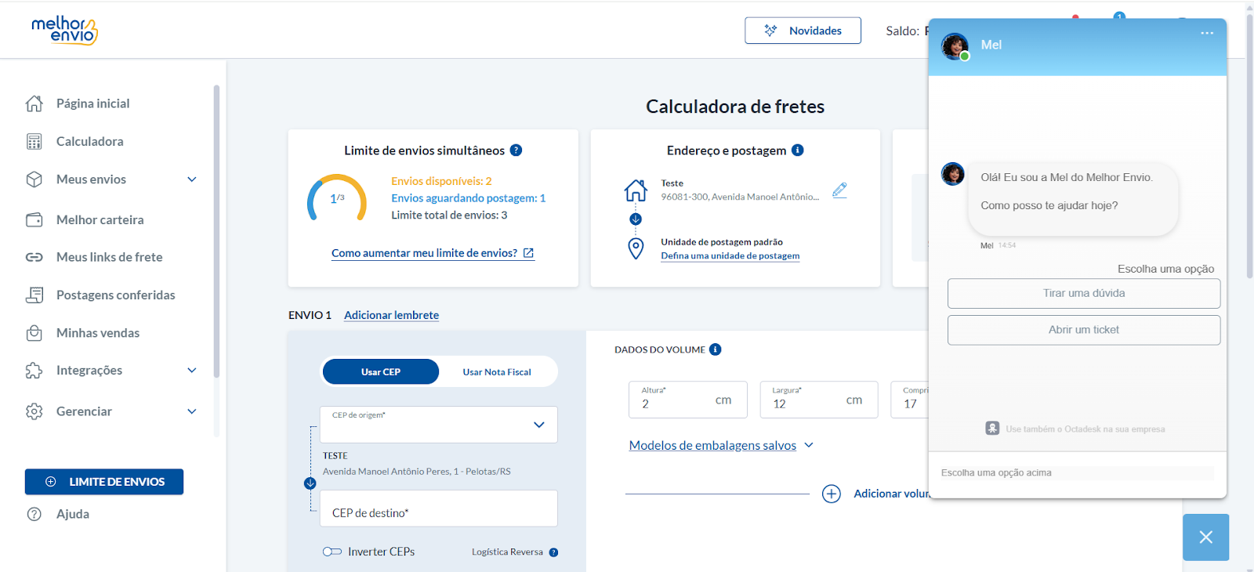The height and width of the screenshot is (572, 1254).
Task: Click info icon next to Endereço e postagem
Action: [797, 150]
